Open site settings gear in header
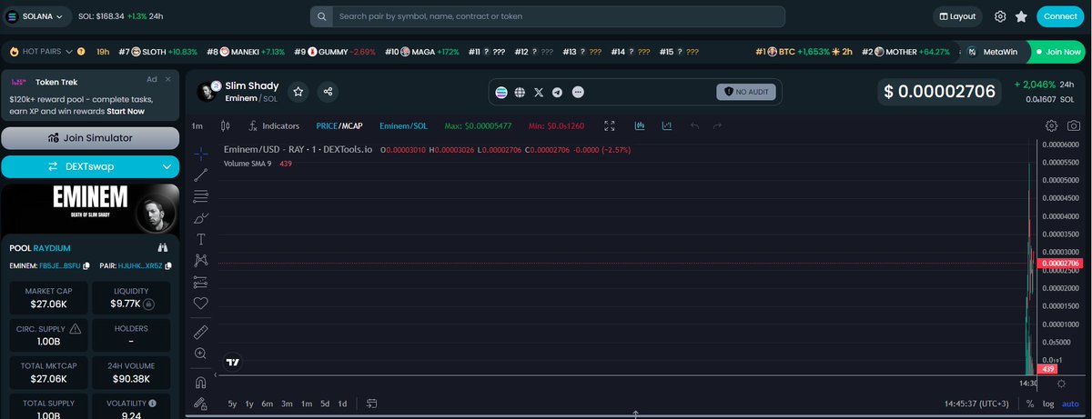Image resolution: width=1092 pixels, height=419 pixels. click(x=1000, y=16)
